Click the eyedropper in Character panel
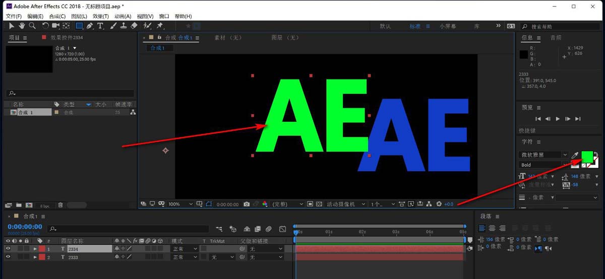 click(x=574, y=155)
